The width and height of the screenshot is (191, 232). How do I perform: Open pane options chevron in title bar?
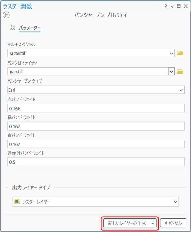tap(172, 6)
